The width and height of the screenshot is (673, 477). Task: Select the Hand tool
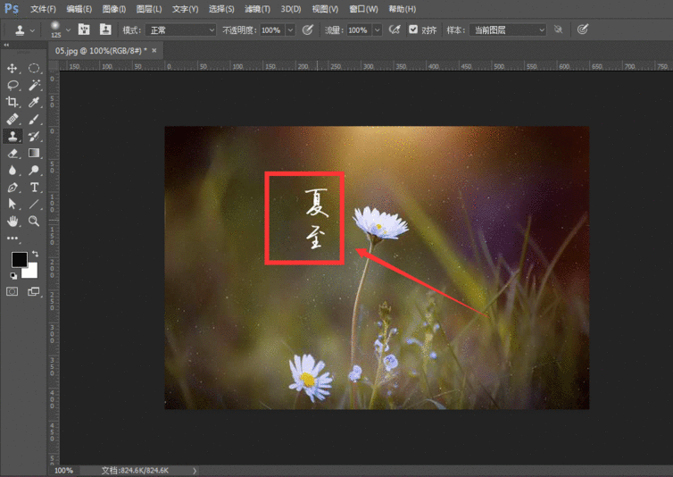point(12,221)
